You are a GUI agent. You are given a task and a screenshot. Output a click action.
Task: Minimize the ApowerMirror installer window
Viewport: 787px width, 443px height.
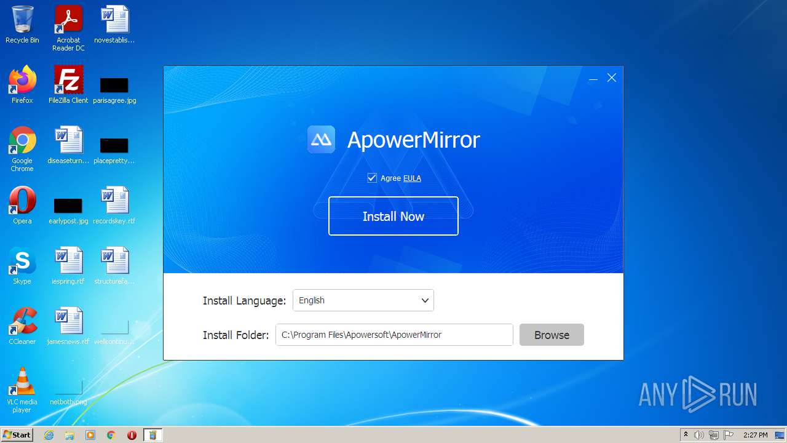[593, 78]
